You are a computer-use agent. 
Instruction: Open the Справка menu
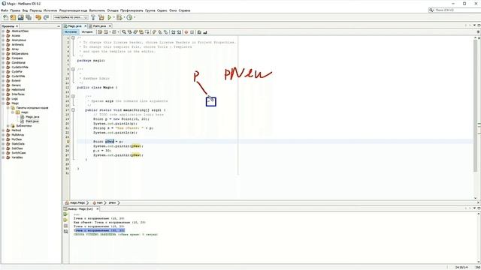(x=184, y=10)
